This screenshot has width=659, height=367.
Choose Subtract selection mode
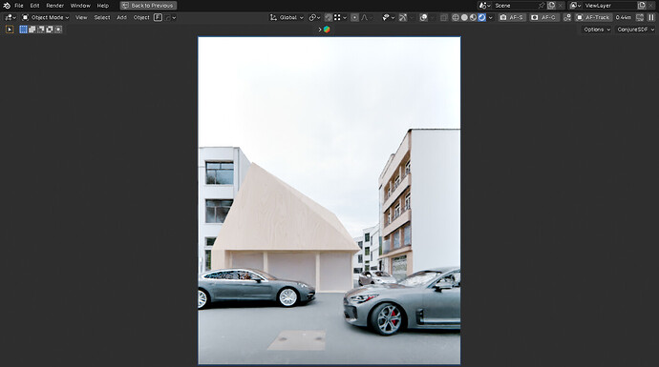(x=41, y=30)
